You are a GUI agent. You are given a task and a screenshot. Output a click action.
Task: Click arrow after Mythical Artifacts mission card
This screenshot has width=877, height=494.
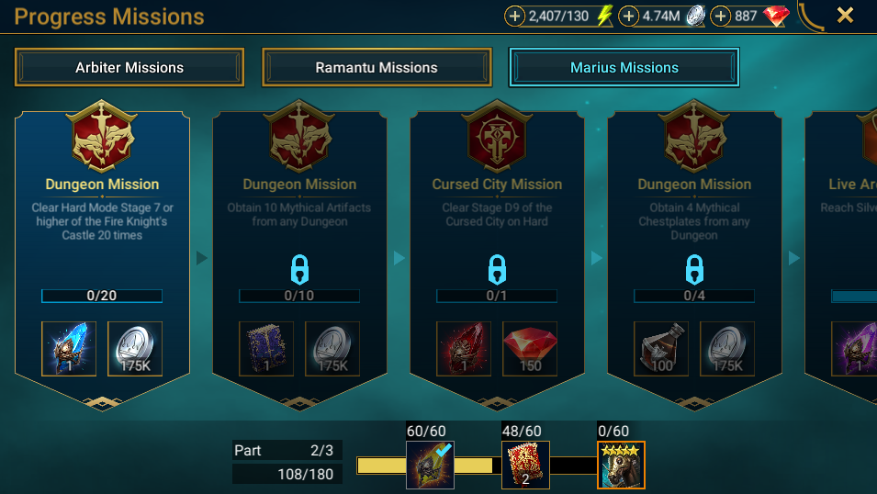(399, 258)
